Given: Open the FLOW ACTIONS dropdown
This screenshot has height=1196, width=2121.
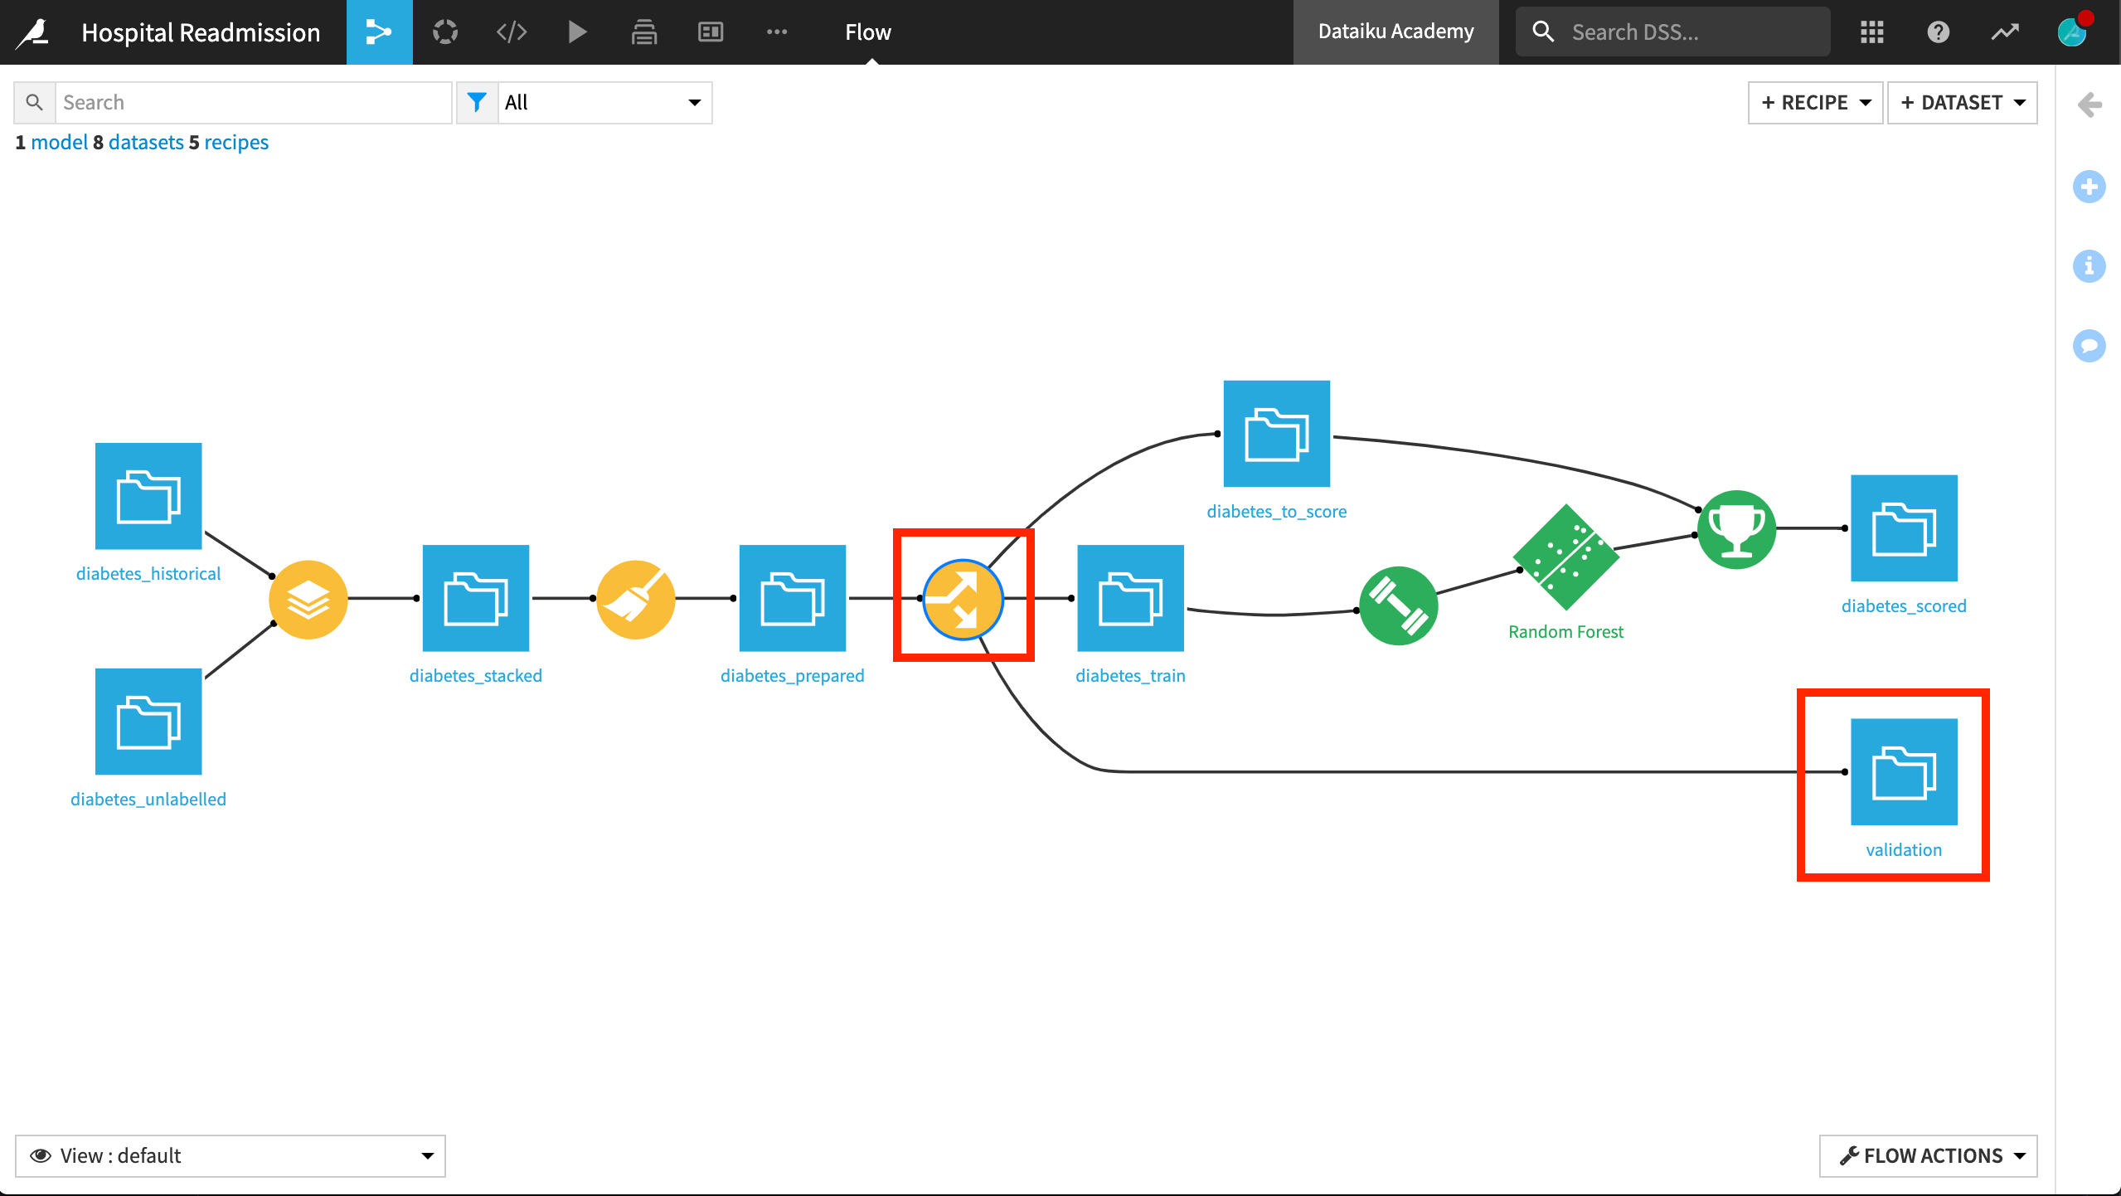Looking at the screenshot, I should pos(1929,1156).
